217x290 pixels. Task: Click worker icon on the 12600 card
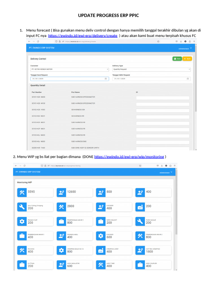point(61,193)
